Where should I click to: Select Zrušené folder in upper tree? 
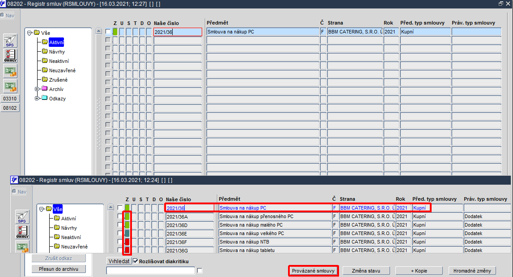coord(58,79)
